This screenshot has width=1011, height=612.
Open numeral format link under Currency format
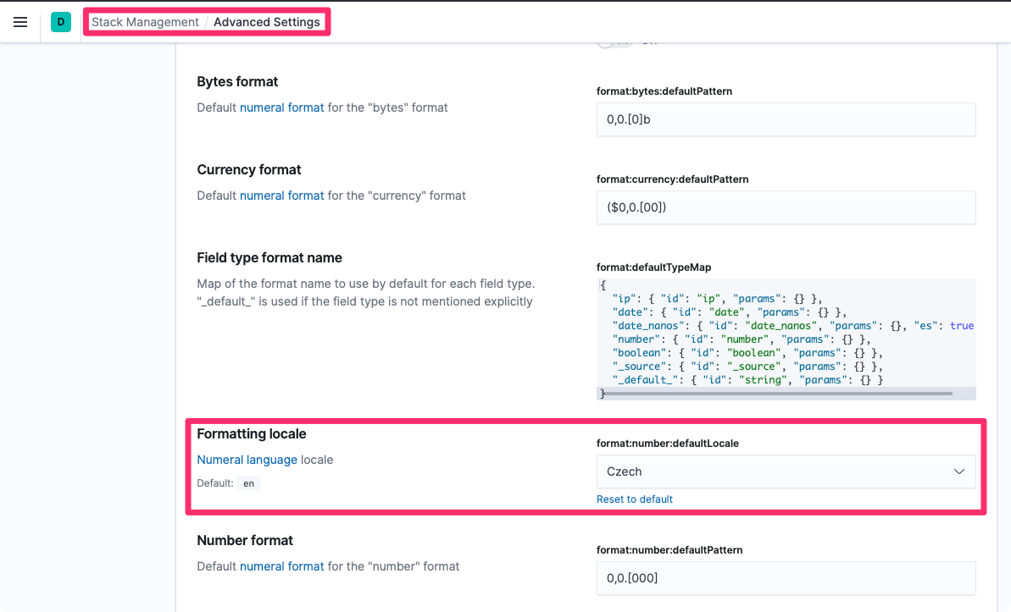281,196
